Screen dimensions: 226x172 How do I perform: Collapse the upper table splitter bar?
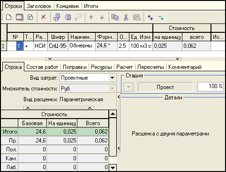(113, 59)
